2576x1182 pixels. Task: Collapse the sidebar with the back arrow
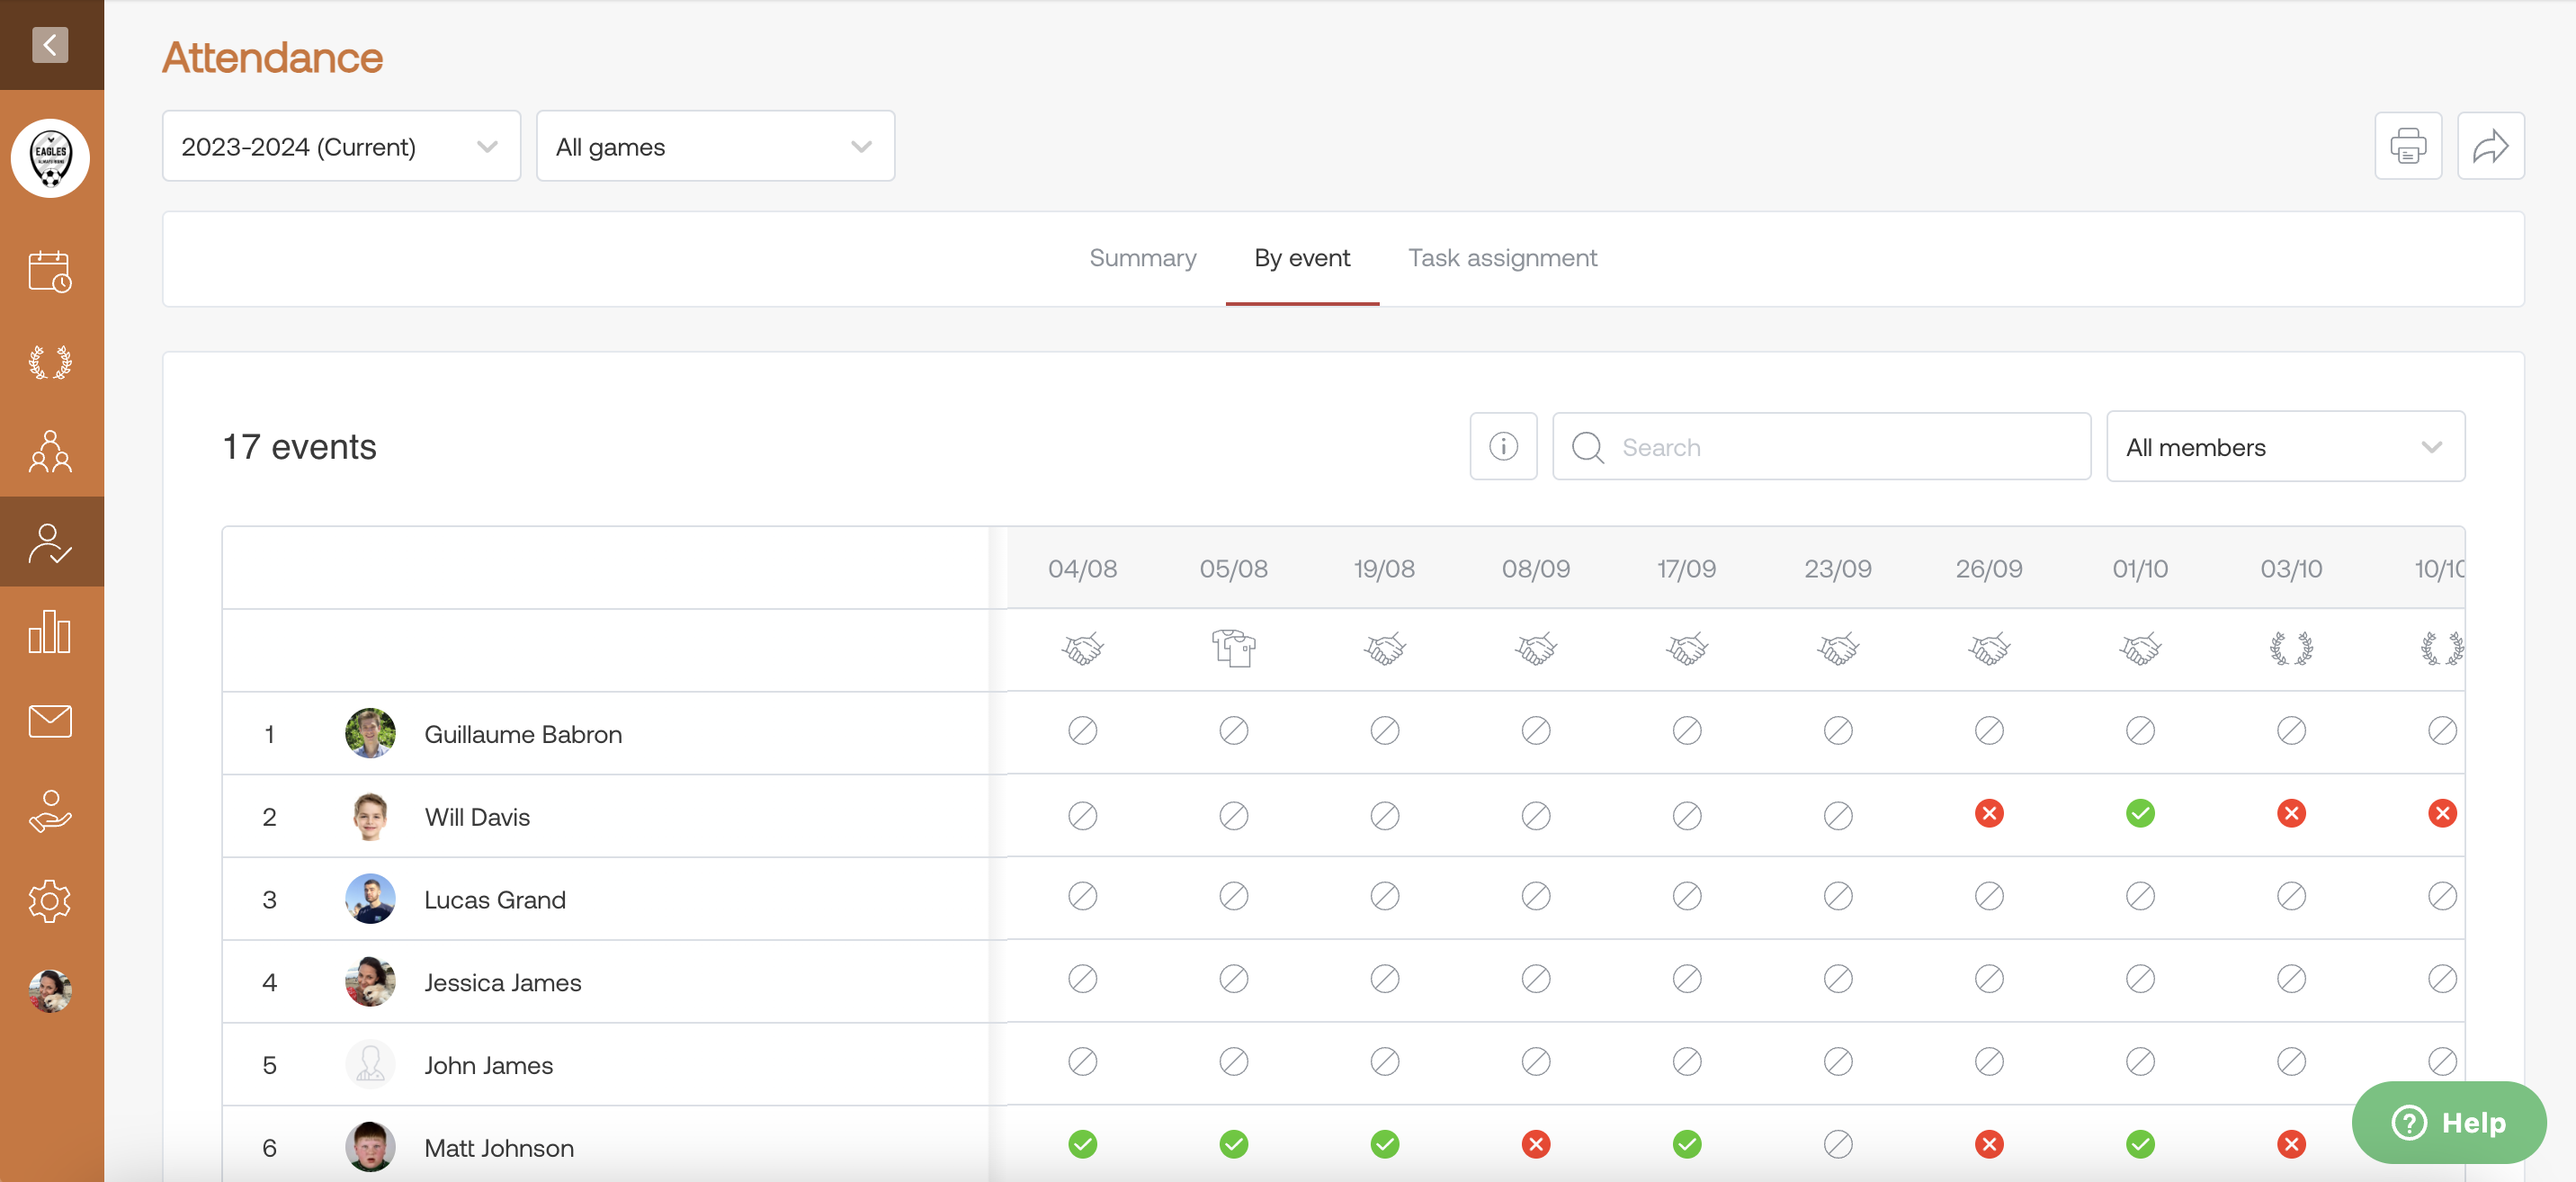click(x=50, y=45)
